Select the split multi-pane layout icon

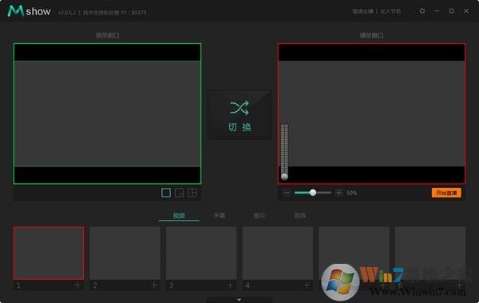(x=192, y=193)
